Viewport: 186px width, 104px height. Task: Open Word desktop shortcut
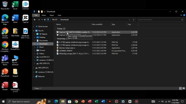click(x=15, y=19)
